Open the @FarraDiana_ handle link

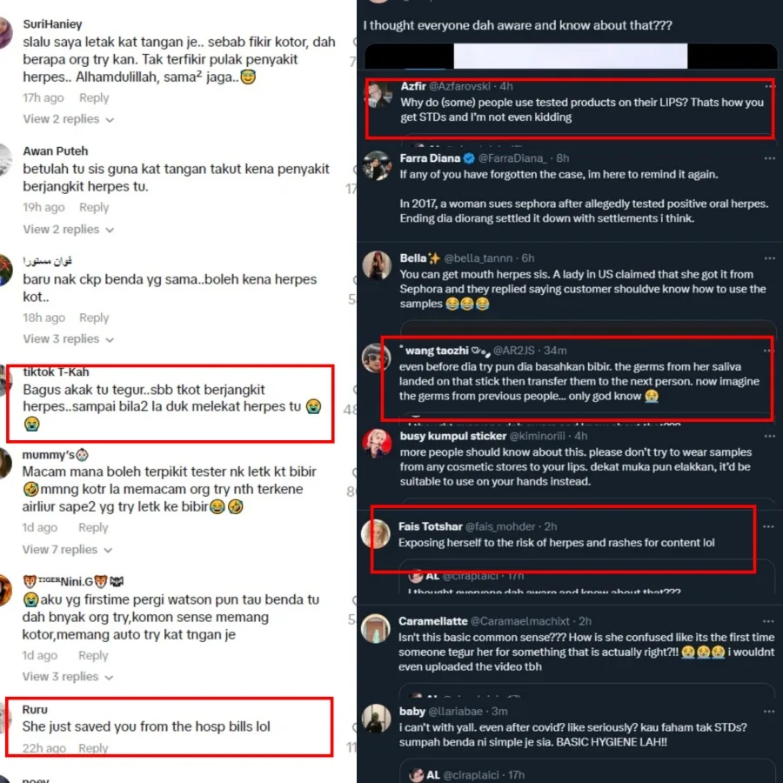point(512,158)
